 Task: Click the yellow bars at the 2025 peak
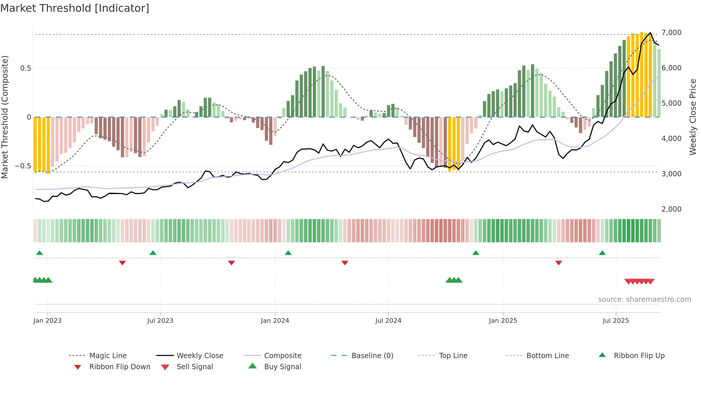coord(639,75)
